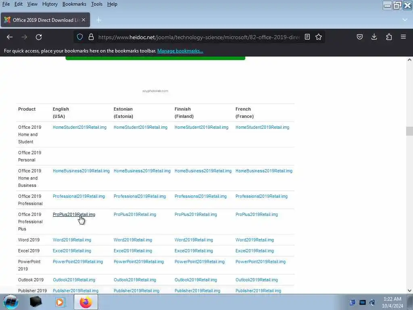
Task: Reload the page with the refresh icon
Action: [x=39, y=37]
